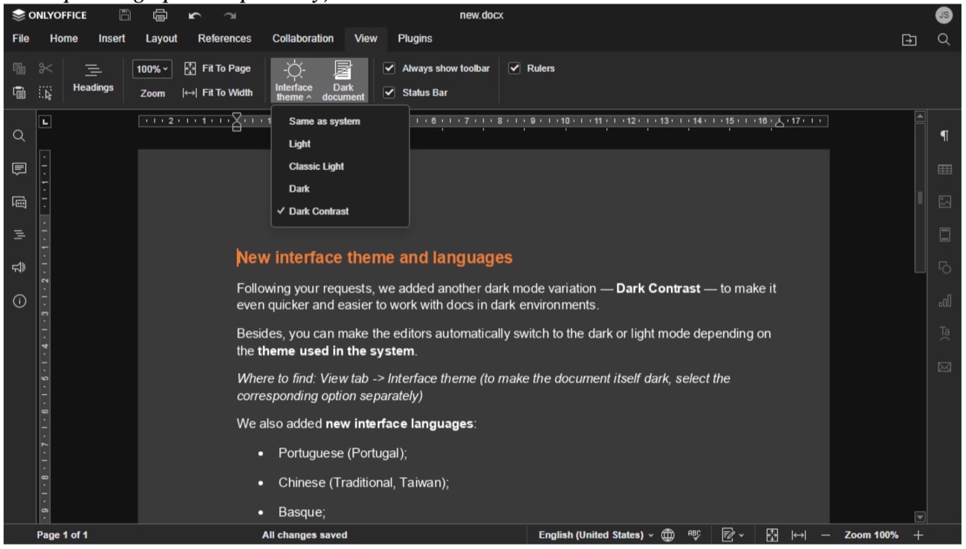Open the Chat panel in left sidebar

point(20,202)
